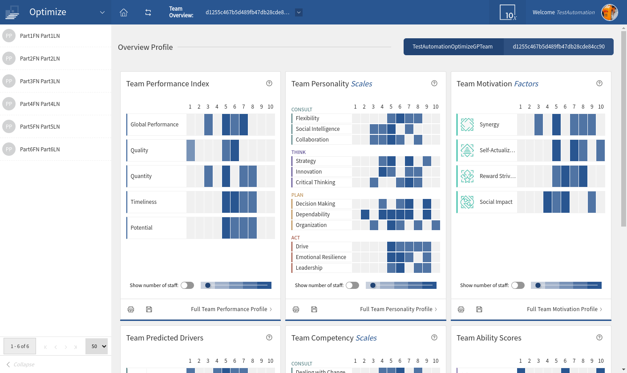627x373 pixels.
Task: Click the home icon in top bar
Action: (x=124, y=12)
